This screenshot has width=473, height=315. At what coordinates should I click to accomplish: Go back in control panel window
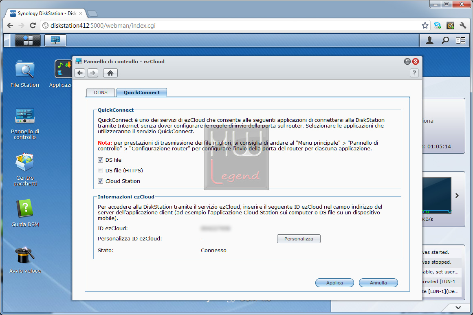[80, 73]
